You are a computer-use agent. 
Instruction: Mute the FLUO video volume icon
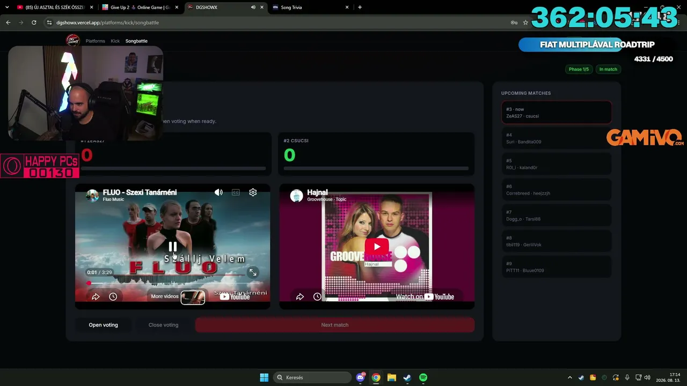point(218,192)
